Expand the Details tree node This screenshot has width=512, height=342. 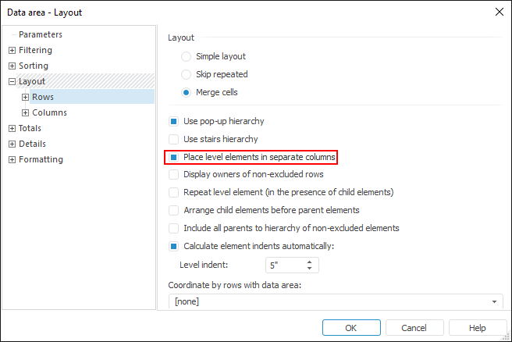[x=12, y=144]
